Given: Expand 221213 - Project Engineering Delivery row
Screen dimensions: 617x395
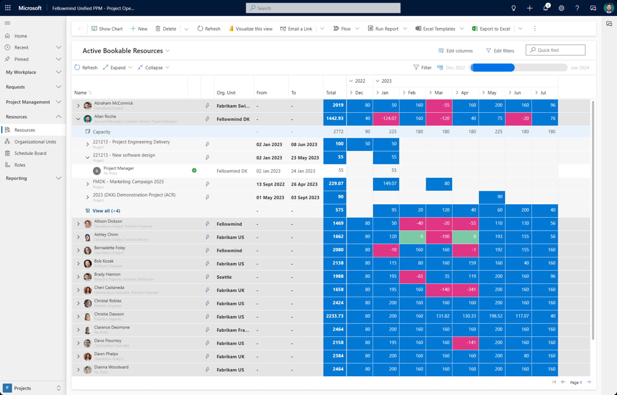Looking at the screenshot, I should (x=88, y=145).
